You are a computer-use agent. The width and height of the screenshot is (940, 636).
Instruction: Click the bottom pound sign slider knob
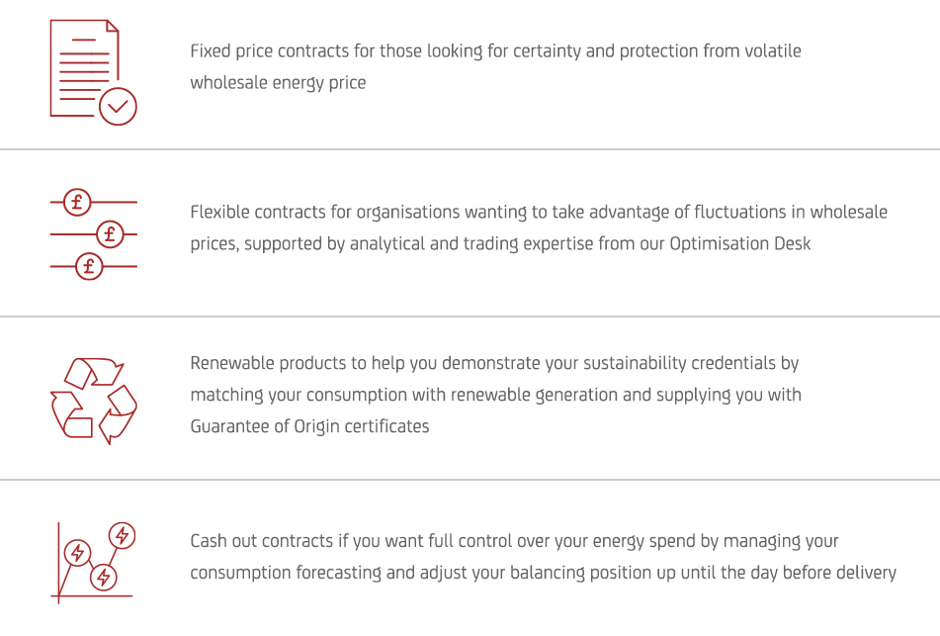coord(89,266)
